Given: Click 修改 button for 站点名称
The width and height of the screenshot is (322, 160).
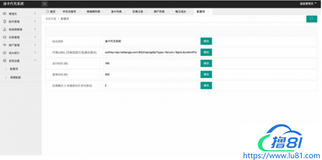Looking at the screenshot, I should [206, 41].
